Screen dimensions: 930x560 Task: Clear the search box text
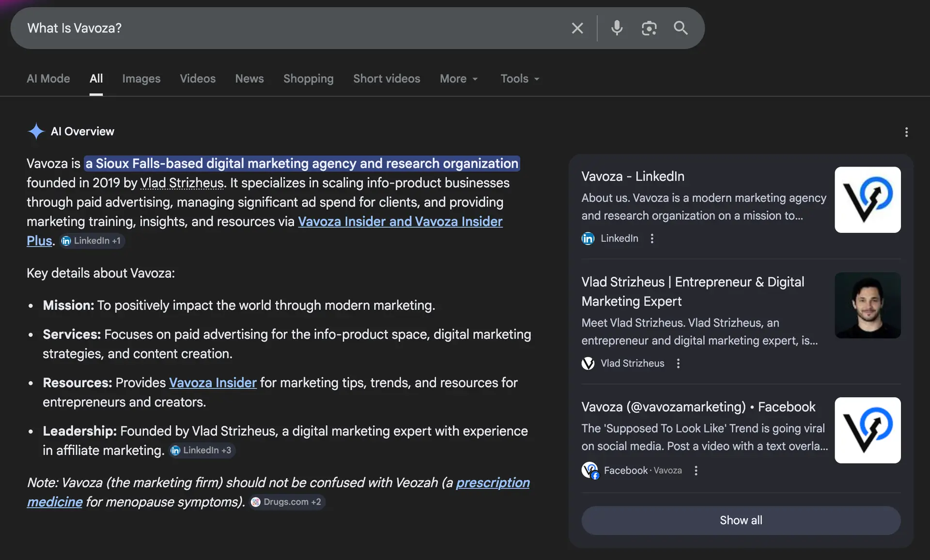coord(577,28)
